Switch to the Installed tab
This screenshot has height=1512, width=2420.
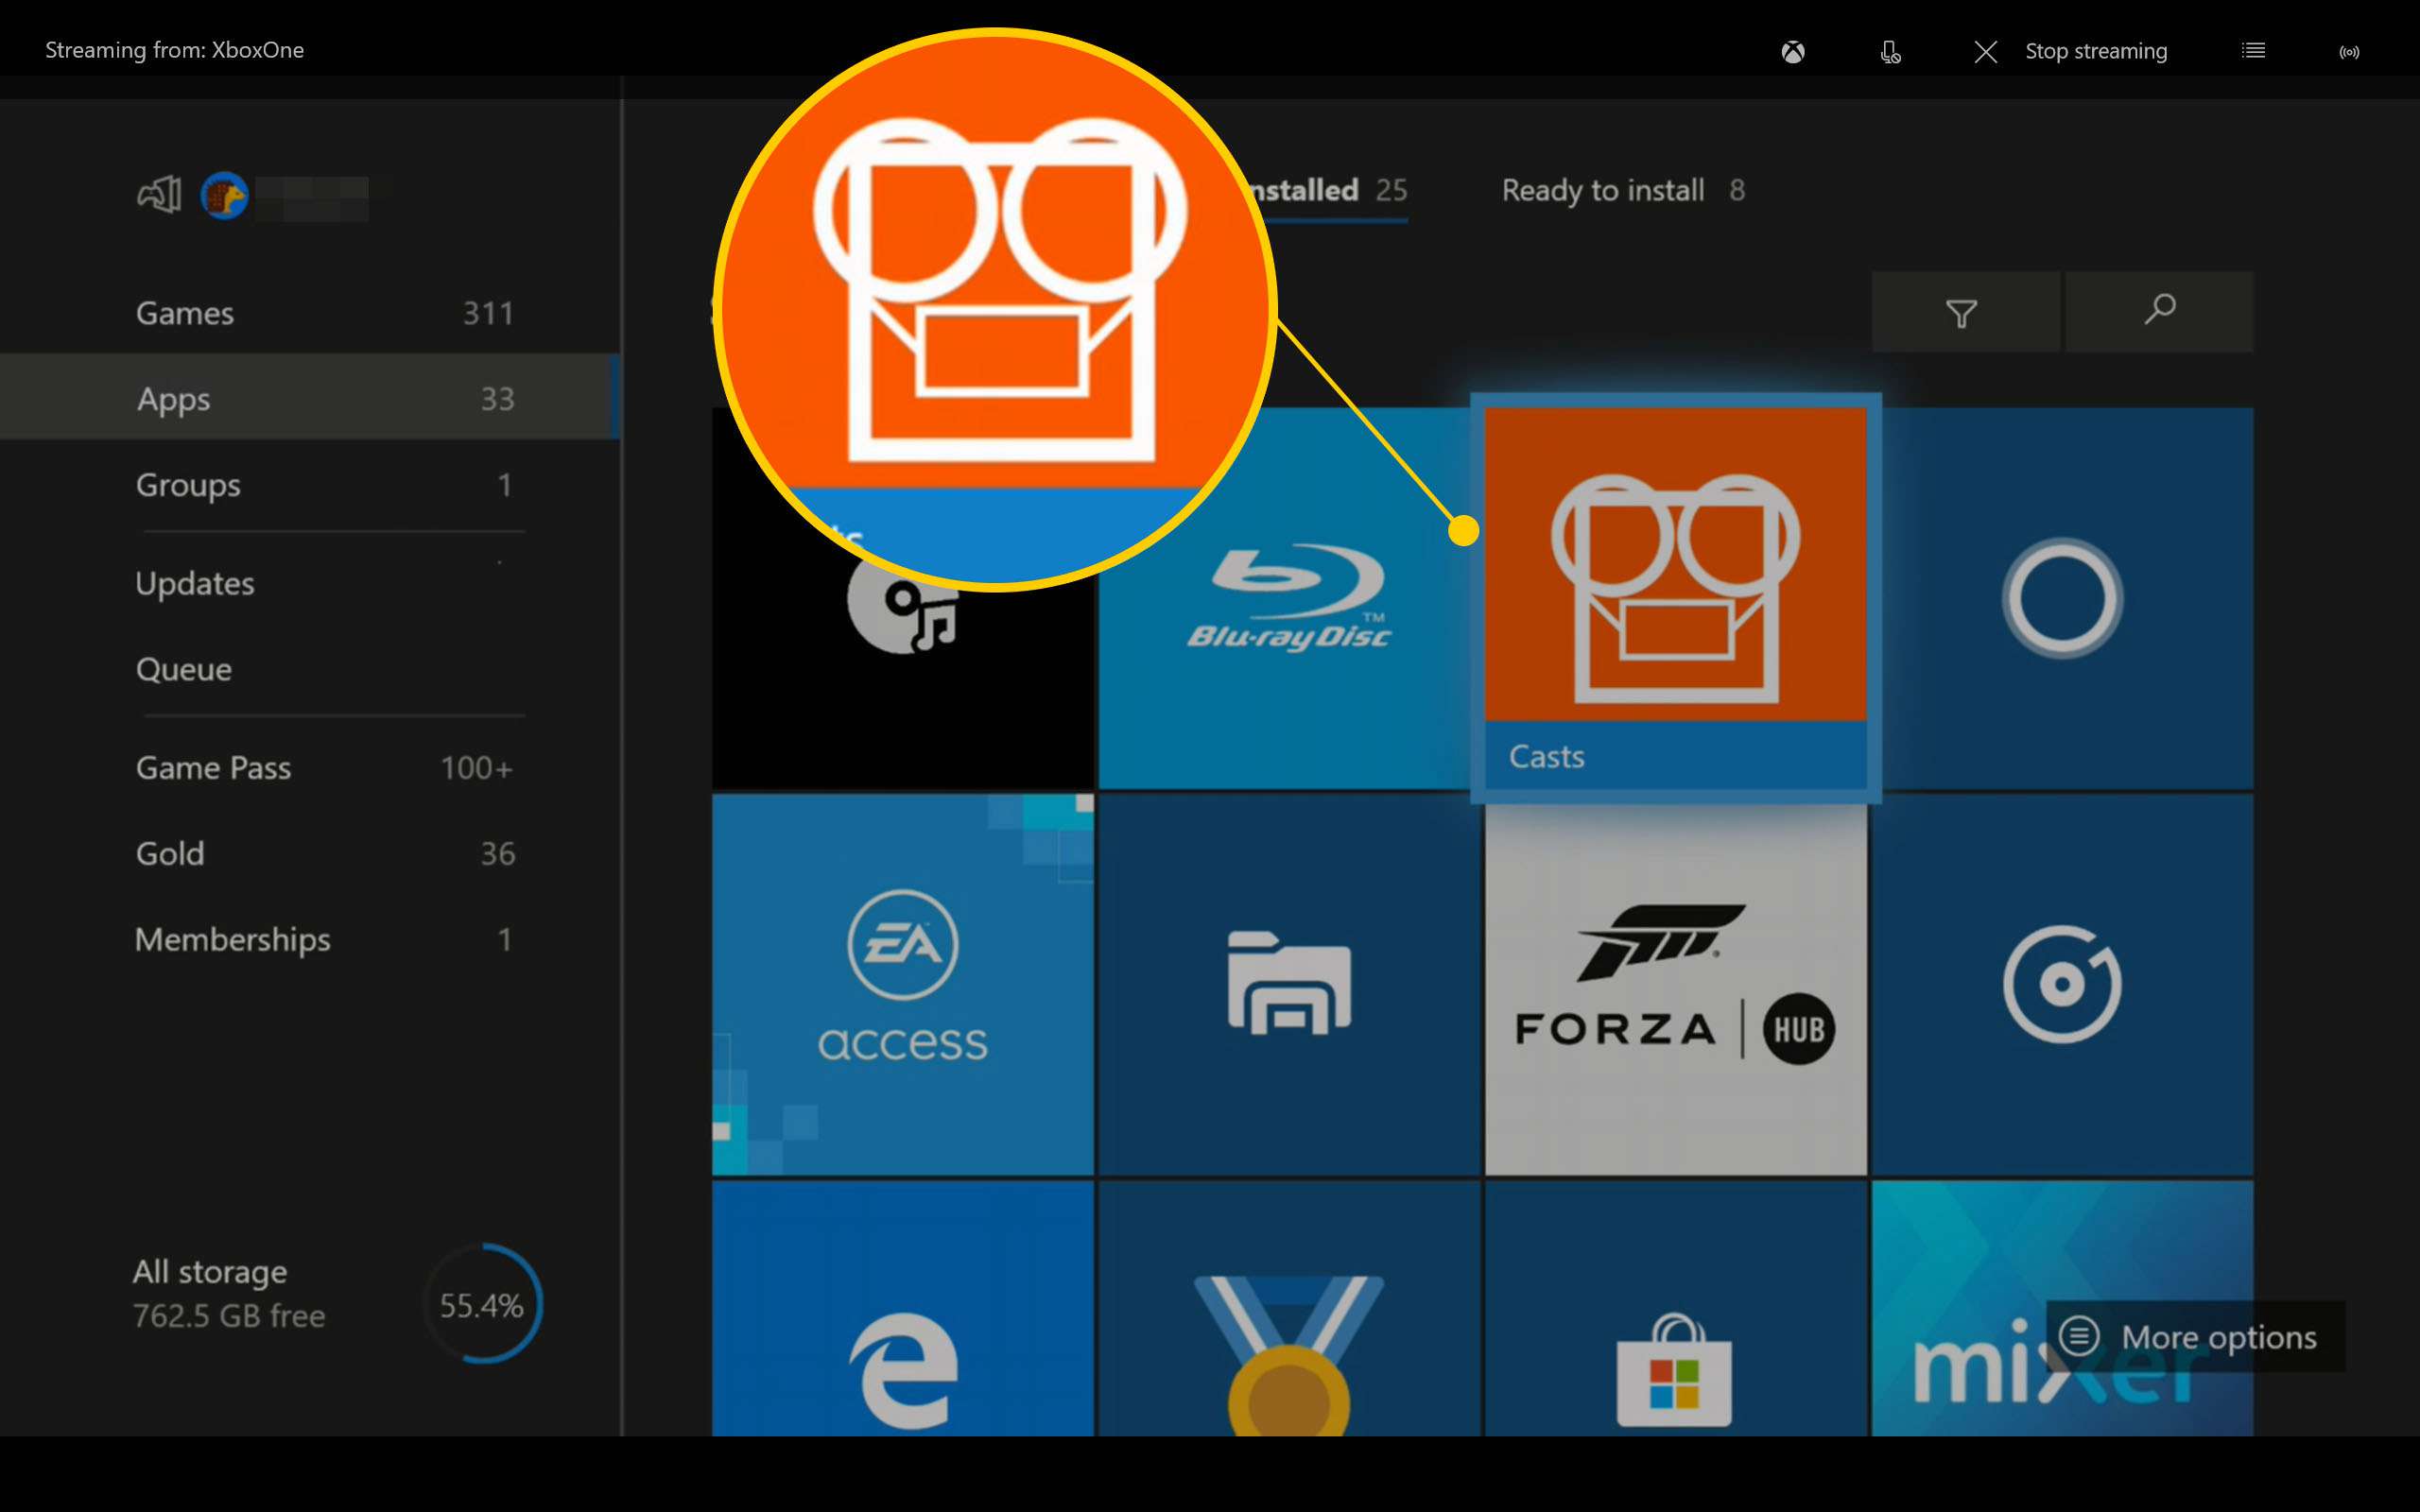pyautogui.click(x=1330, y=190)
